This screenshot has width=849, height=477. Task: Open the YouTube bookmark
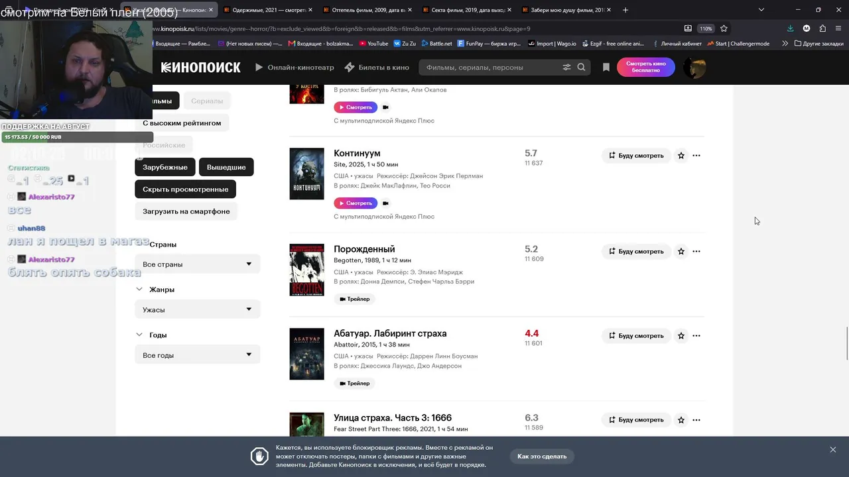(x=373, y=44)
